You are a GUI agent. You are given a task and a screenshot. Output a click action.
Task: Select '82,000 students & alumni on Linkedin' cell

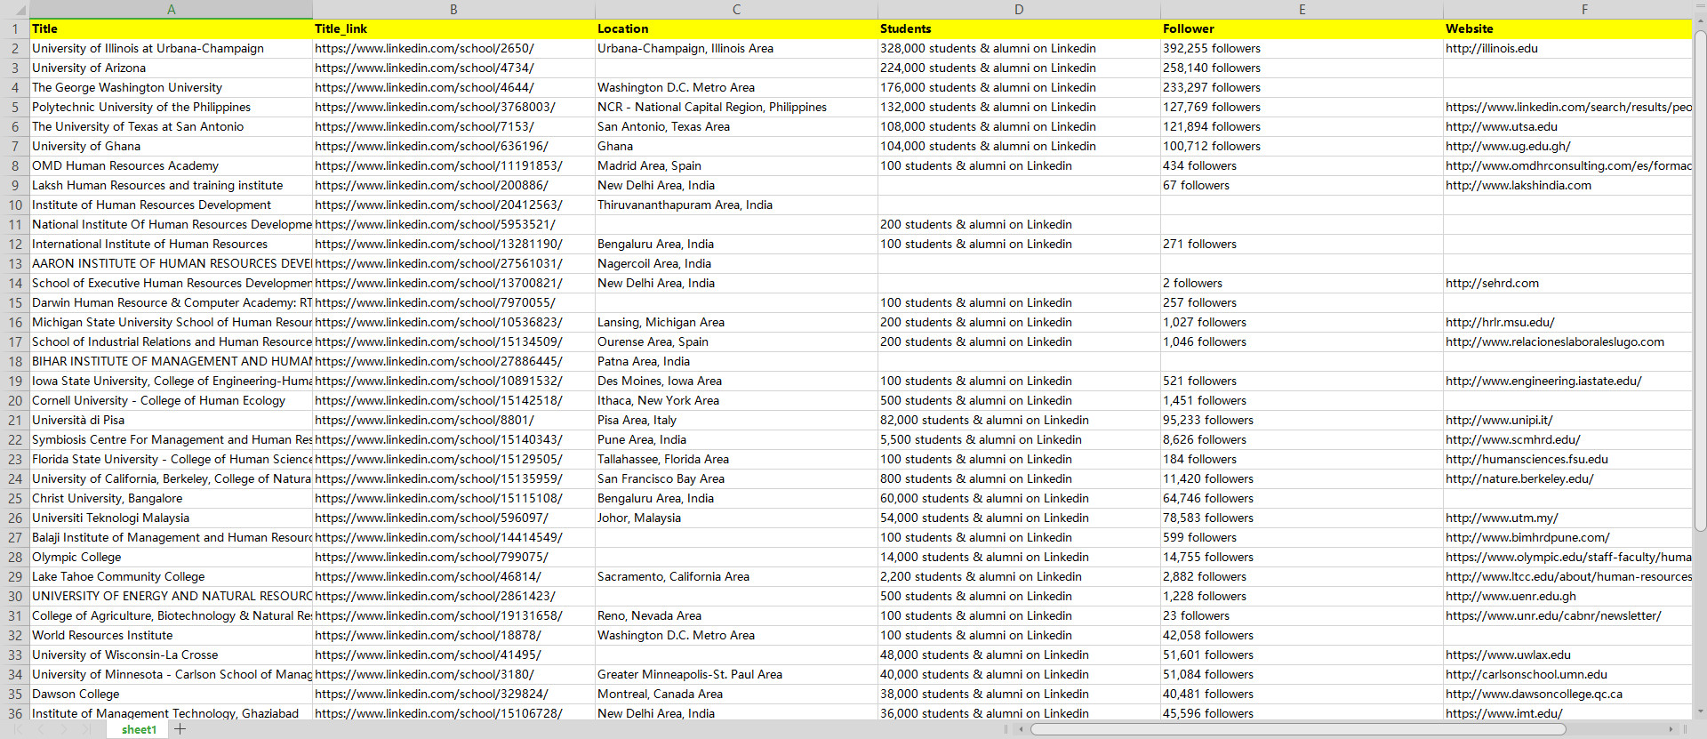coord(1020,421)
